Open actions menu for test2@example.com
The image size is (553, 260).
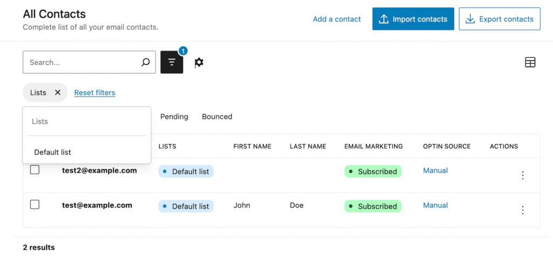[x=522, y=175]
